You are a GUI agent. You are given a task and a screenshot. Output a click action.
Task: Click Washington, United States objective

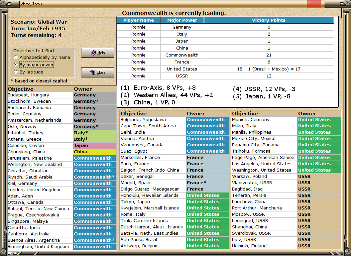(264, 170)
